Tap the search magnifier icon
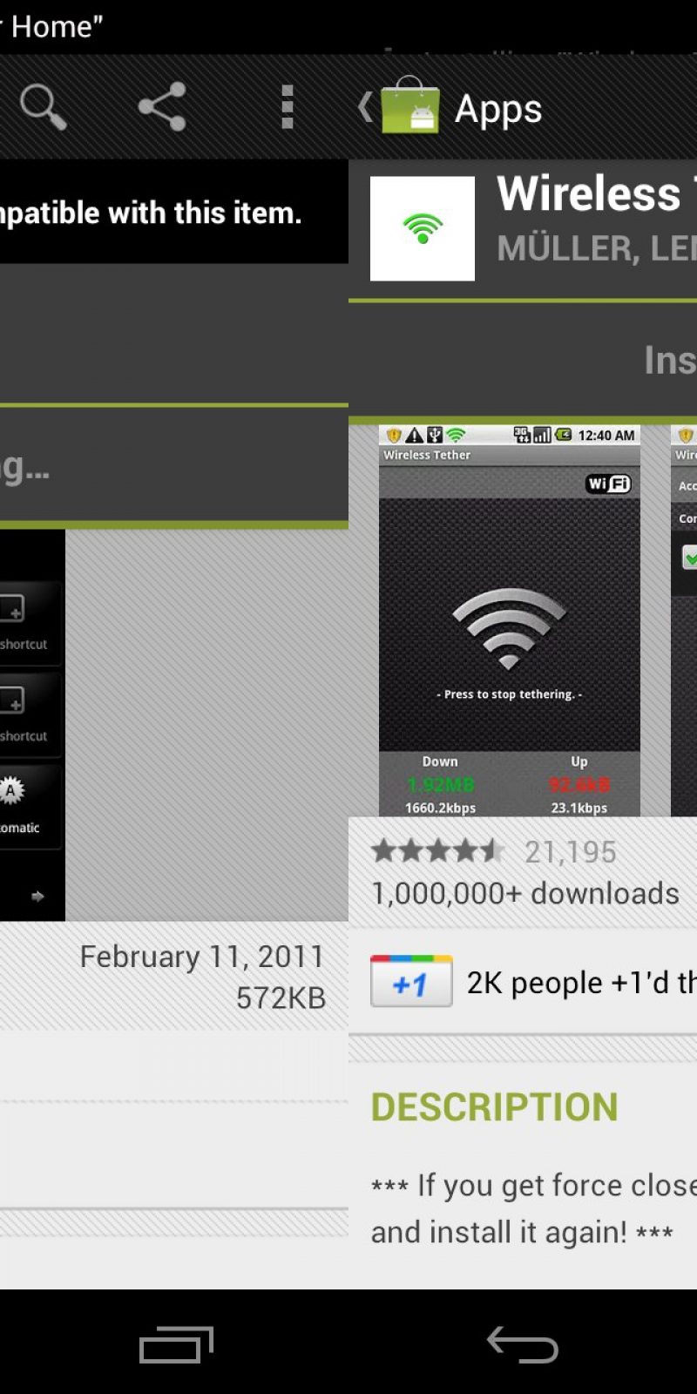Viewport: 697px width, 1394px height. click(x=44, y=107)
